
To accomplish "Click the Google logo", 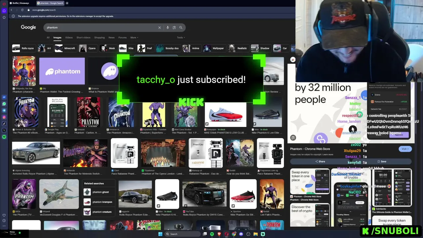I will 28,27.
